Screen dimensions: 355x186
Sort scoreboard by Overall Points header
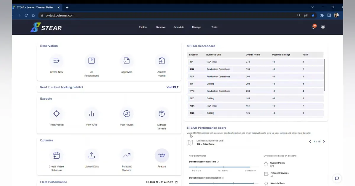(253, 55)
